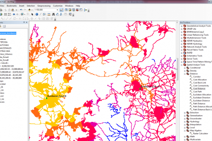212x141 pixels.
Task: Select the highlighted estaciones_bomberos layer
Action: pyautogui.click(x=8, y=33)
